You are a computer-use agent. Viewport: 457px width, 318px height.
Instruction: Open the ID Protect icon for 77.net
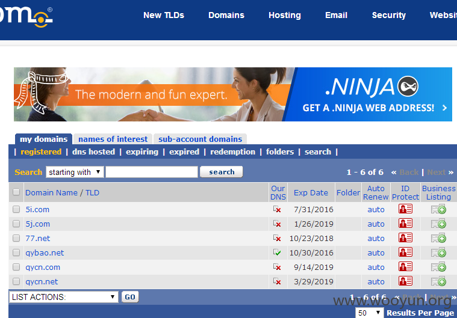[405, 237]
